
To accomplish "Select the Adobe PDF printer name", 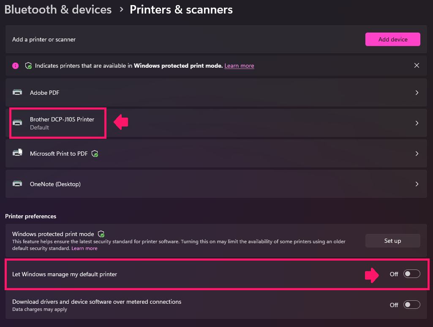I will [x=44, y=93].
